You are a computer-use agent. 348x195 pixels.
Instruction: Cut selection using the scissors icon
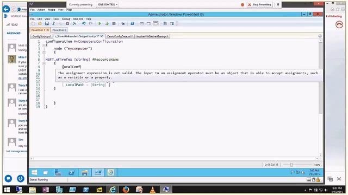tap(54, 24)
